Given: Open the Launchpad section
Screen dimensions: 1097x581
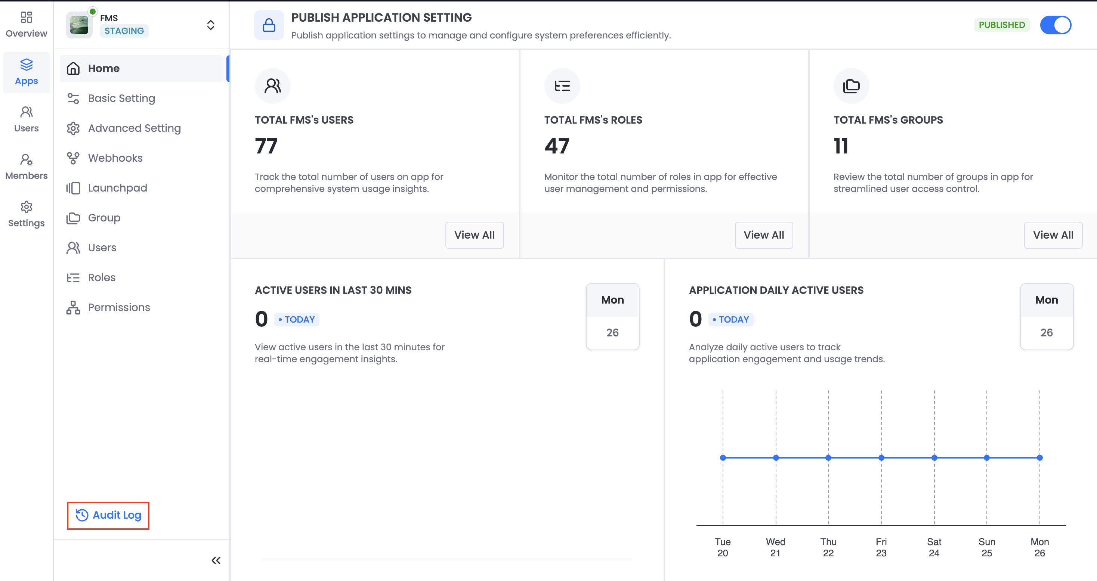Looking at the screenshot, I should pyautogui.click(x=117, y=188).
